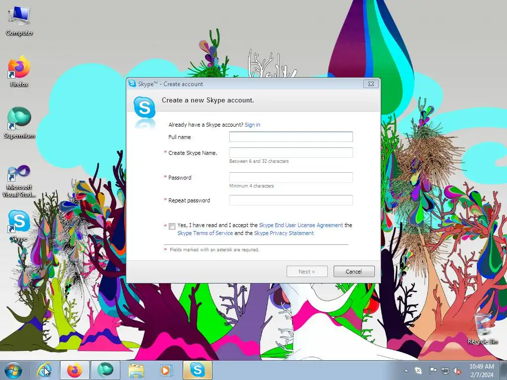The image size is (507, 380).
Task: Check the accept license agreement checkbox
Action: click(x=172, y=226)
